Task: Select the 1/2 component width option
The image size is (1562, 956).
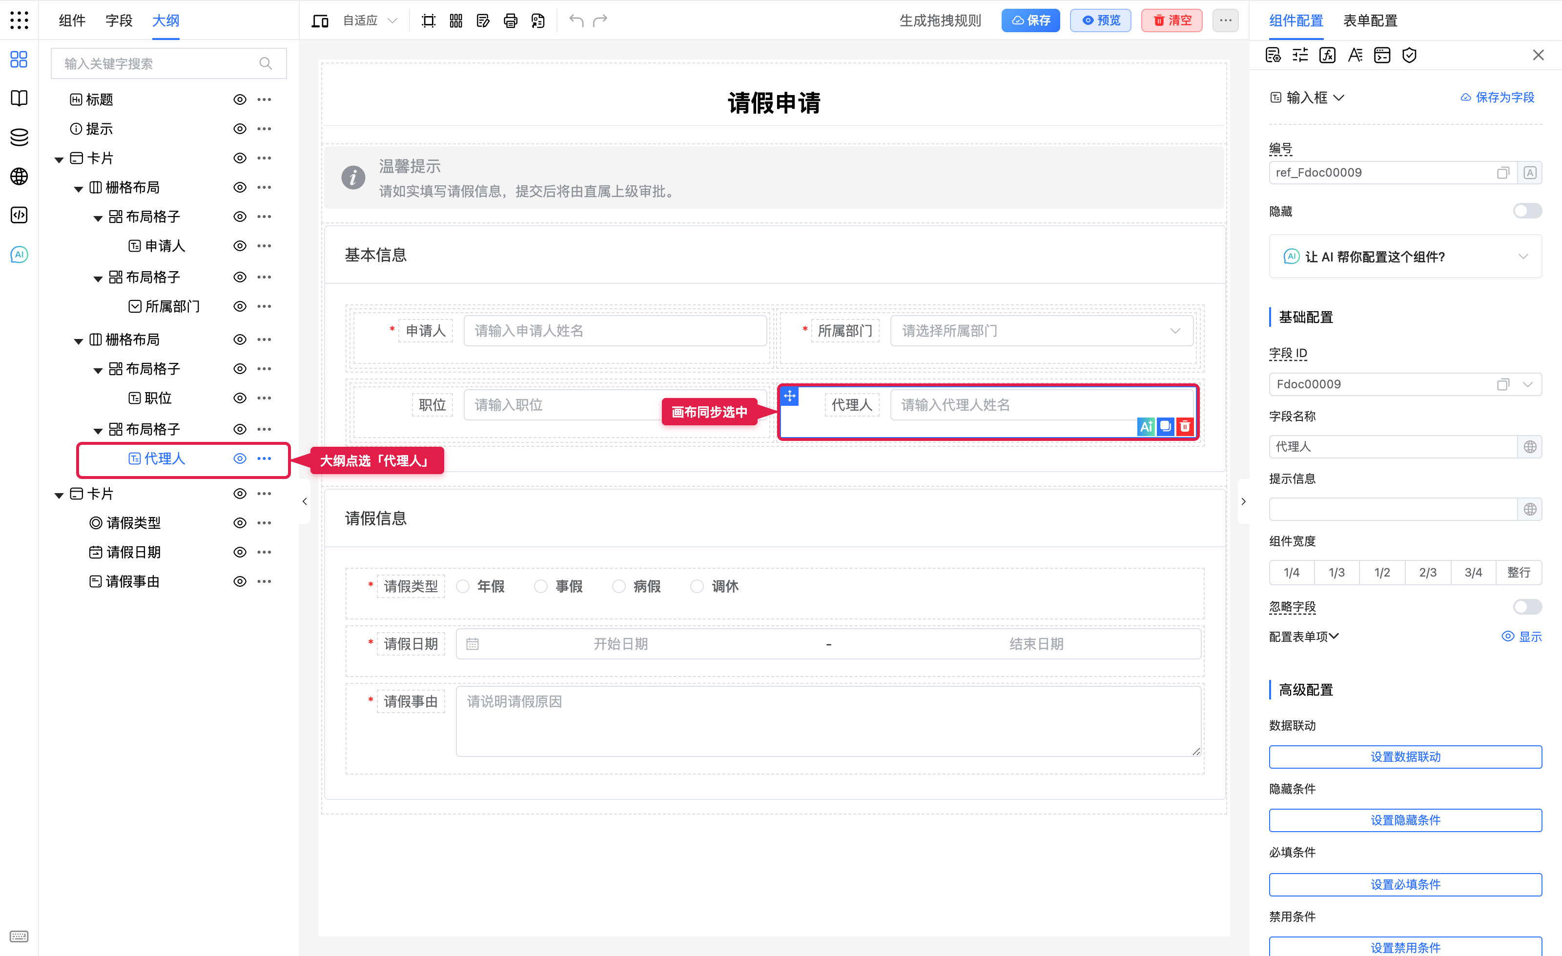Action: tap(1382, 573)
